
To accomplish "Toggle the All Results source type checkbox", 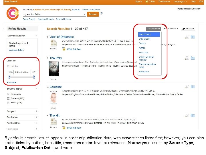I will (x=8, y=94).
